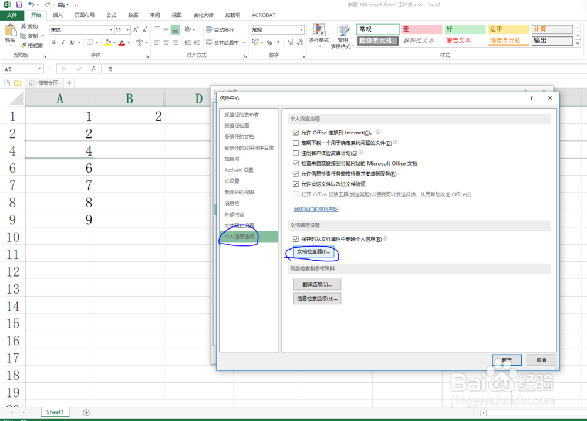Click text Orientation icon
Viewport: 587px width, 421px height.
188,29
